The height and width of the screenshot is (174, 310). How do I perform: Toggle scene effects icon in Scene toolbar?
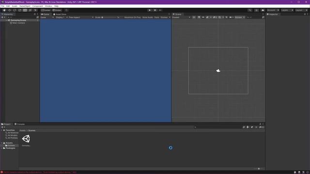click(207, 17)
